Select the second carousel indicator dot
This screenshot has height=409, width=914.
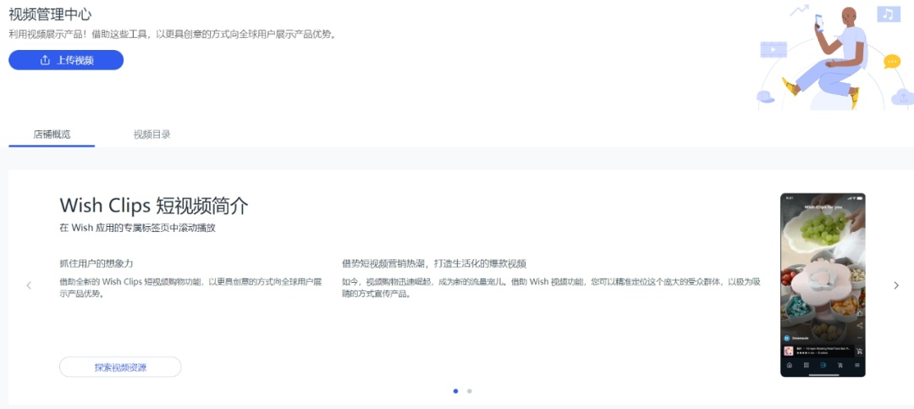click(469, 391)
